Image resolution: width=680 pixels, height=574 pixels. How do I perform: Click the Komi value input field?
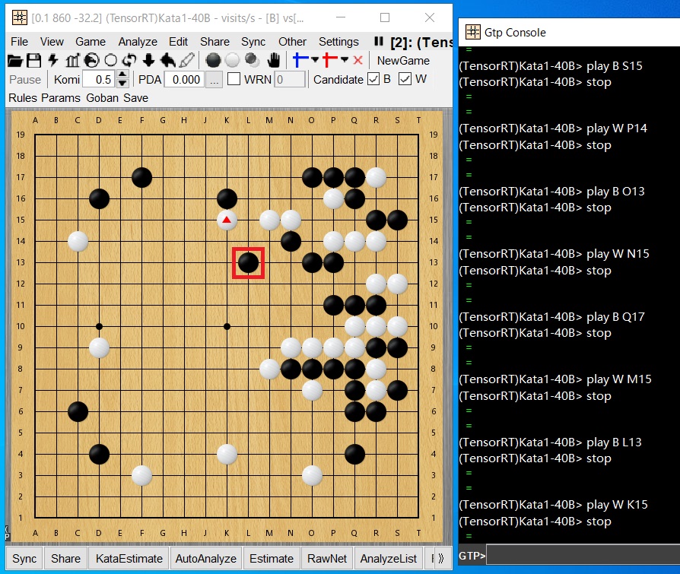[100, 80]
